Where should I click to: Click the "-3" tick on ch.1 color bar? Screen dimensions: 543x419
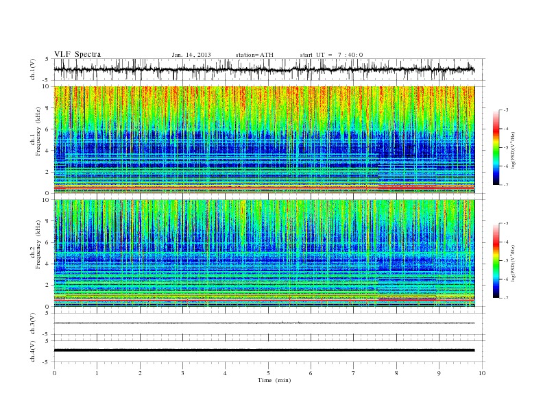[x=506, y=110]
